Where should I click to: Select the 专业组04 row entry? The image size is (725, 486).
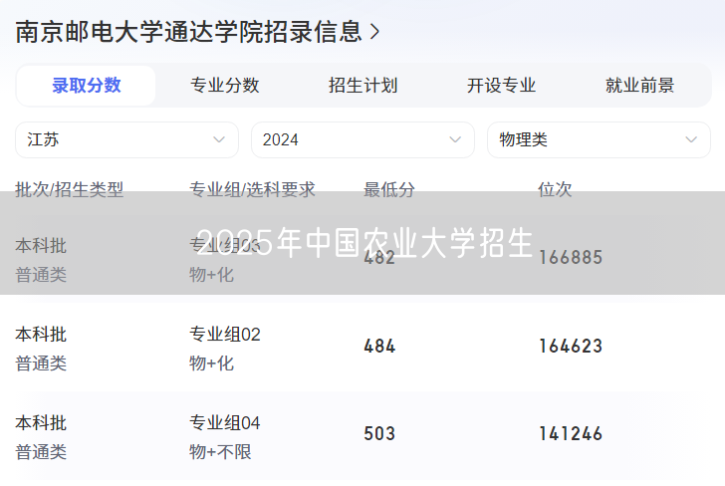click(225, 423)
